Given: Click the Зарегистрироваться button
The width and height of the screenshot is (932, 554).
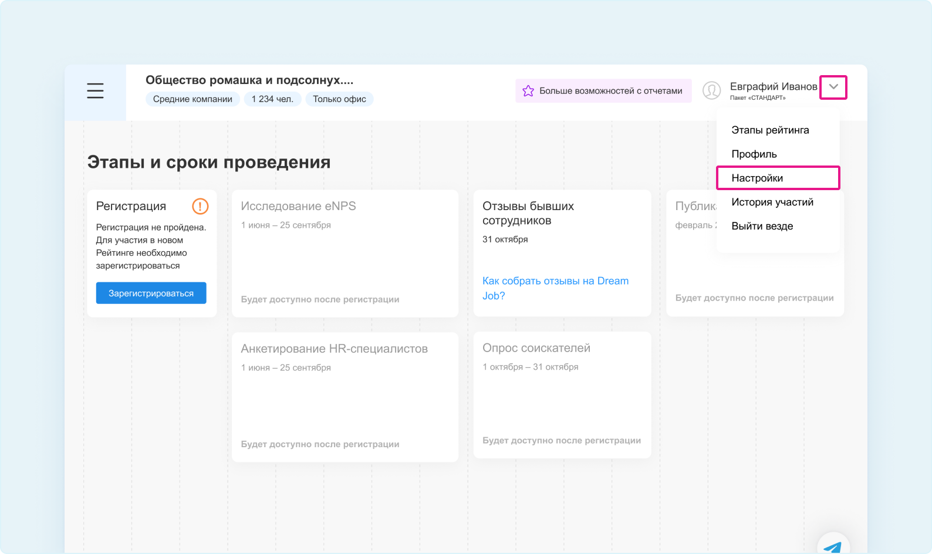Looking at the screenshot, I should [151, 293].
